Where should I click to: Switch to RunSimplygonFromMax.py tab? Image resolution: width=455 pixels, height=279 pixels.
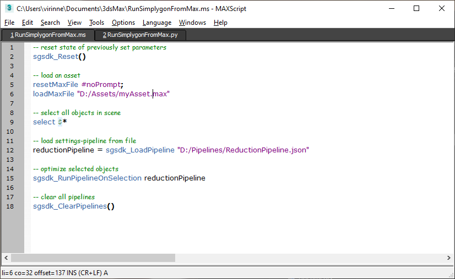[x=140, y=35]
